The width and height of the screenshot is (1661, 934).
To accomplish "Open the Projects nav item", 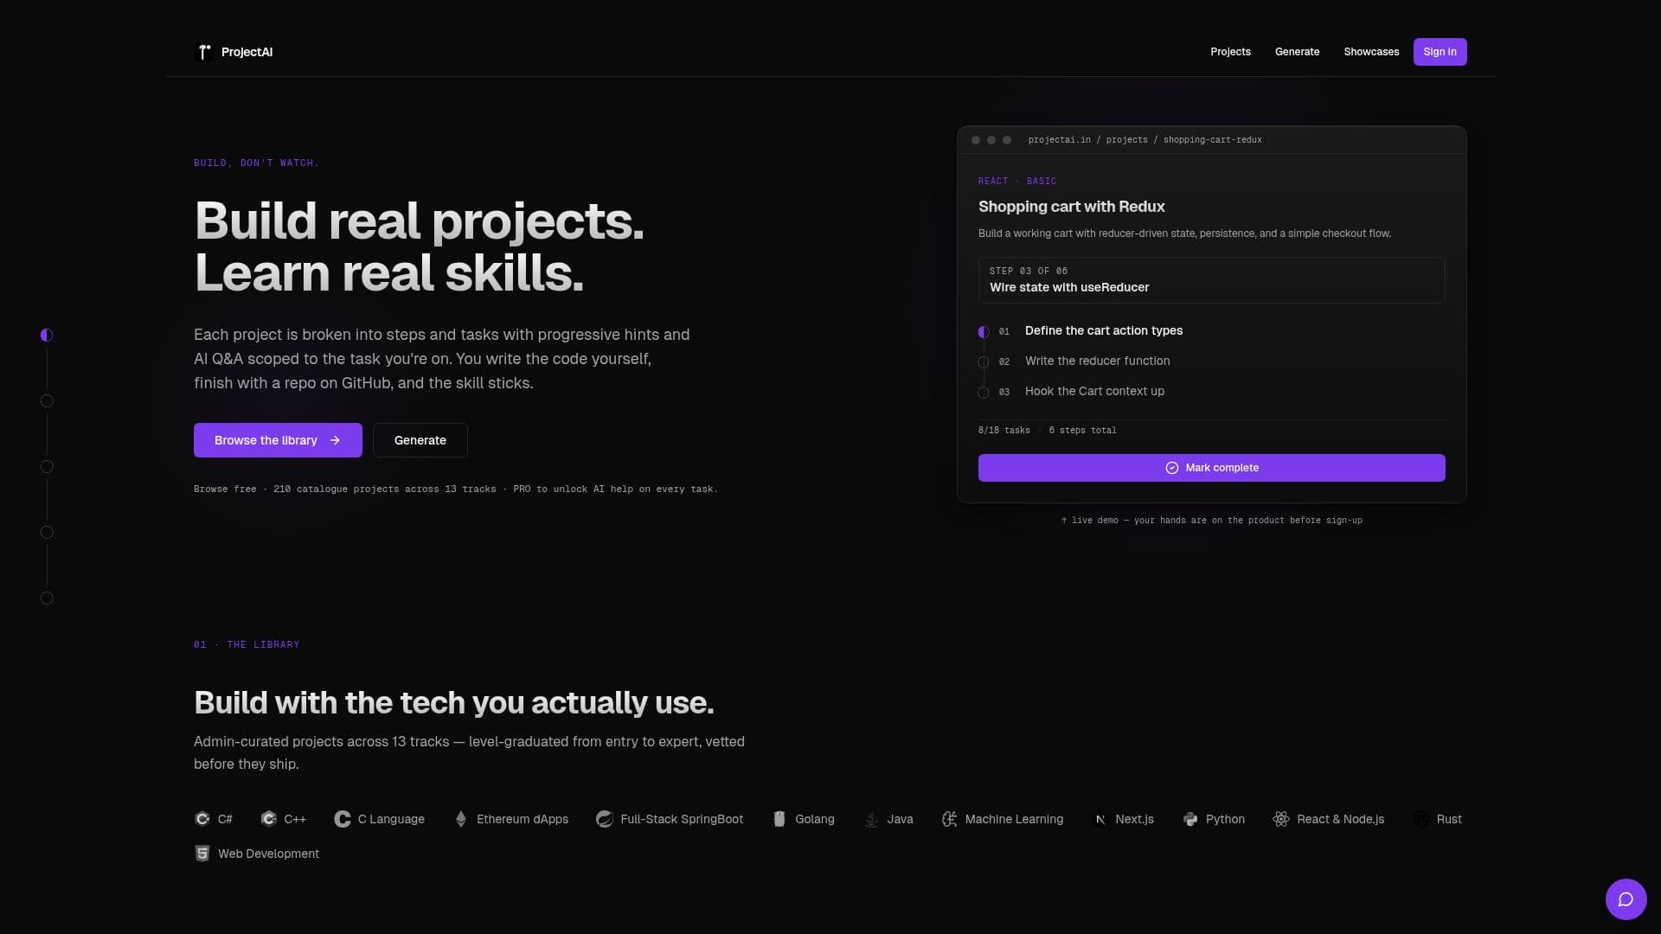I will tap(1230, 52).
